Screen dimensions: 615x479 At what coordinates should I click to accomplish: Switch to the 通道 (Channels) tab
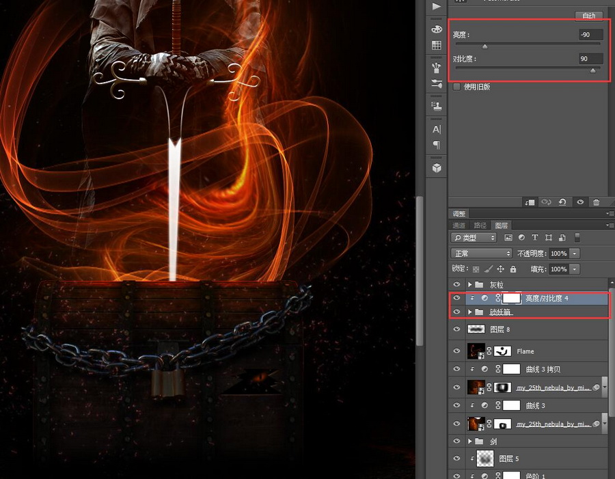[459, 225]
